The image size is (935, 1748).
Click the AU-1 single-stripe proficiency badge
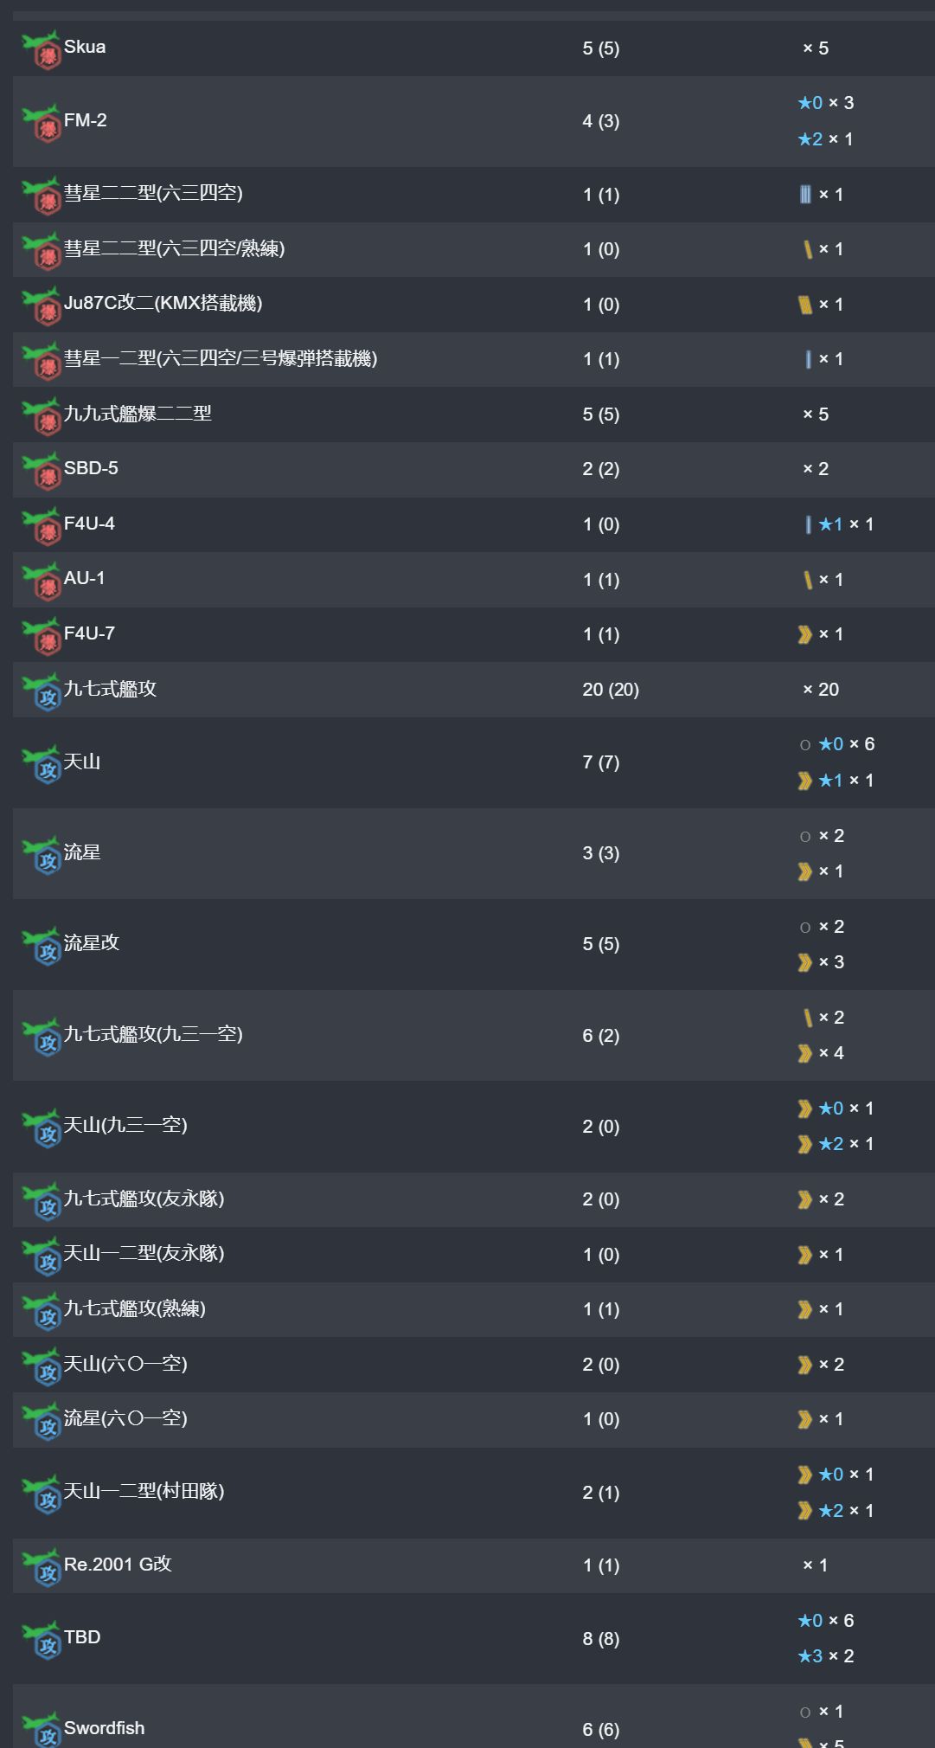pos(808,580)
